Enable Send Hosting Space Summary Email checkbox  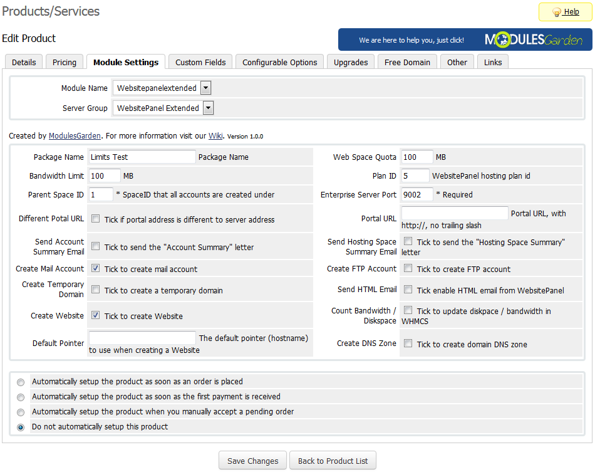click(408, 241)
